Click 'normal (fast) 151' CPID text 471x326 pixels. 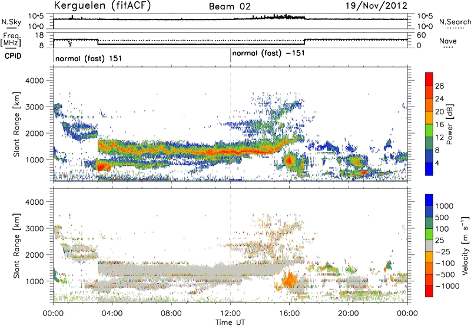89,58
